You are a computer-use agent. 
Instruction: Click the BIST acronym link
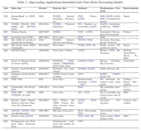coord(32,16)
